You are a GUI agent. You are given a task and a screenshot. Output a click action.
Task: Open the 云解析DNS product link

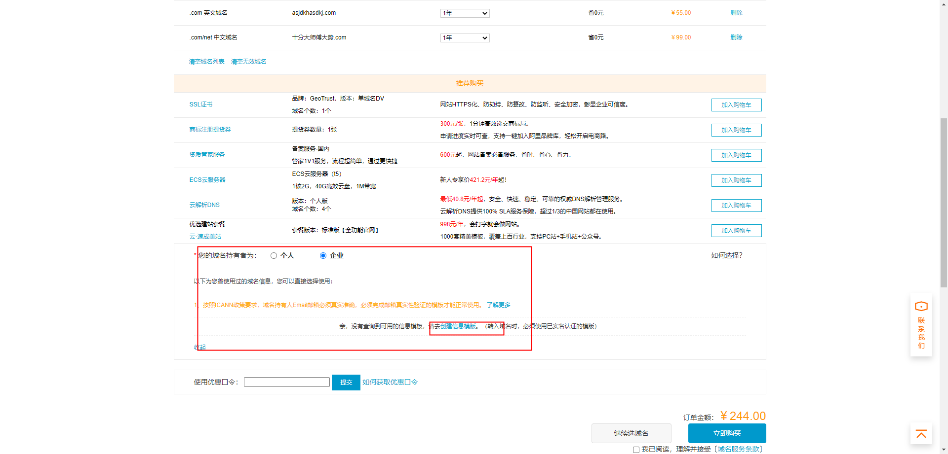204,205
